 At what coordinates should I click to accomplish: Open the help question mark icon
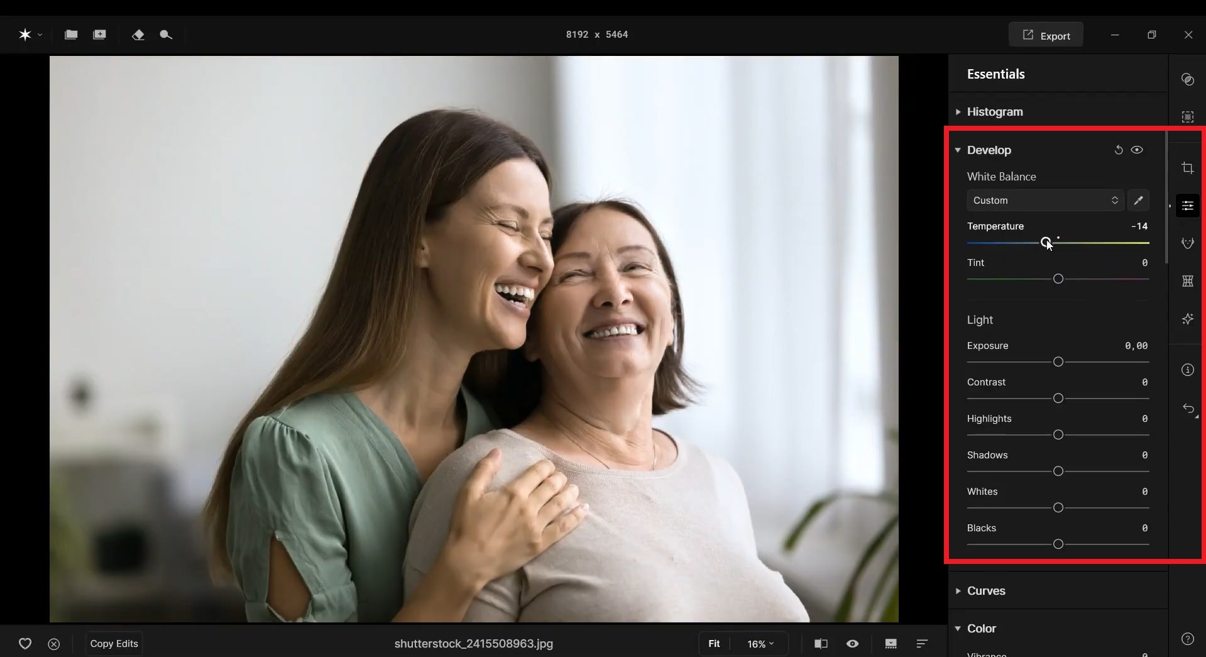(1187, 639)
